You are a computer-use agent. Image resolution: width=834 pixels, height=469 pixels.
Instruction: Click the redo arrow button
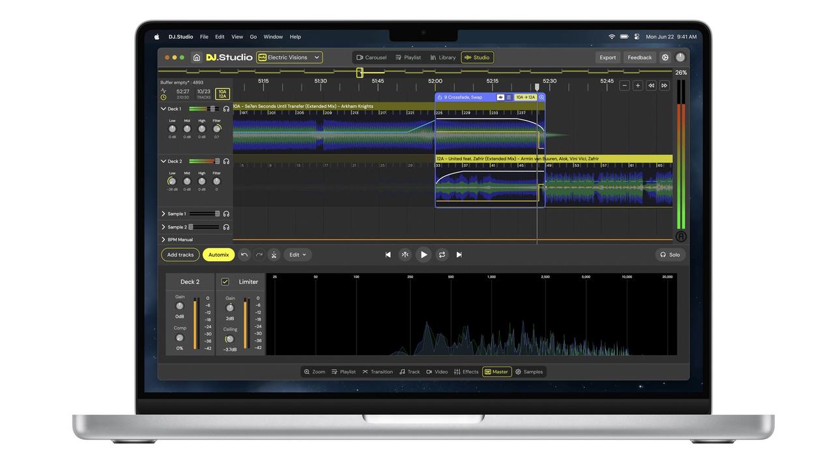click(x=259, y=255)
